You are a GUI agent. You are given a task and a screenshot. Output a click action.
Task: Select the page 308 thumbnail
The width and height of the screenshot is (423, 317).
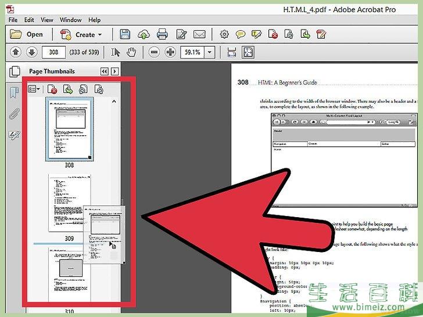point(70,129)
